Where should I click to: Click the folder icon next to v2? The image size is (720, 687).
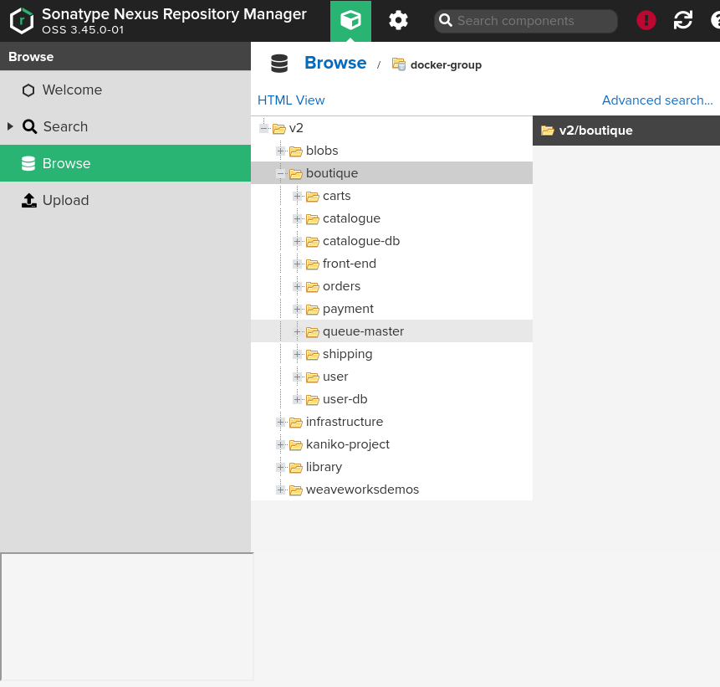coord(278,129)
